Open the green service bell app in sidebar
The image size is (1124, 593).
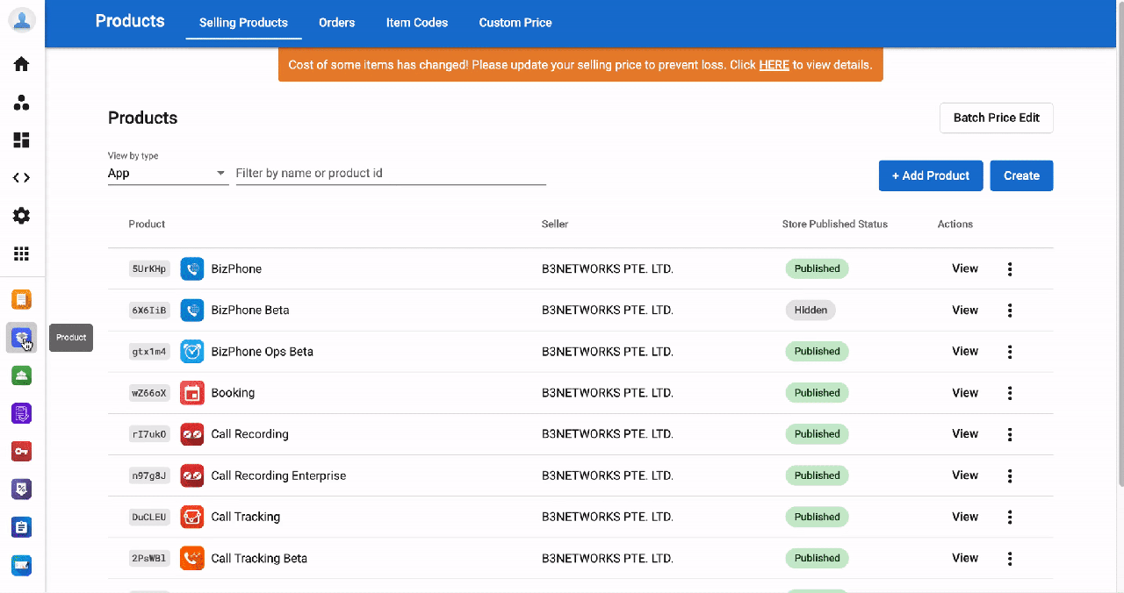click(22, 375)
